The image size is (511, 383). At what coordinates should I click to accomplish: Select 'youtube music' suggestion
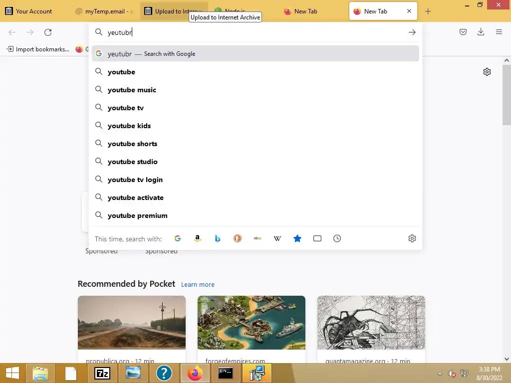[255, 90]
